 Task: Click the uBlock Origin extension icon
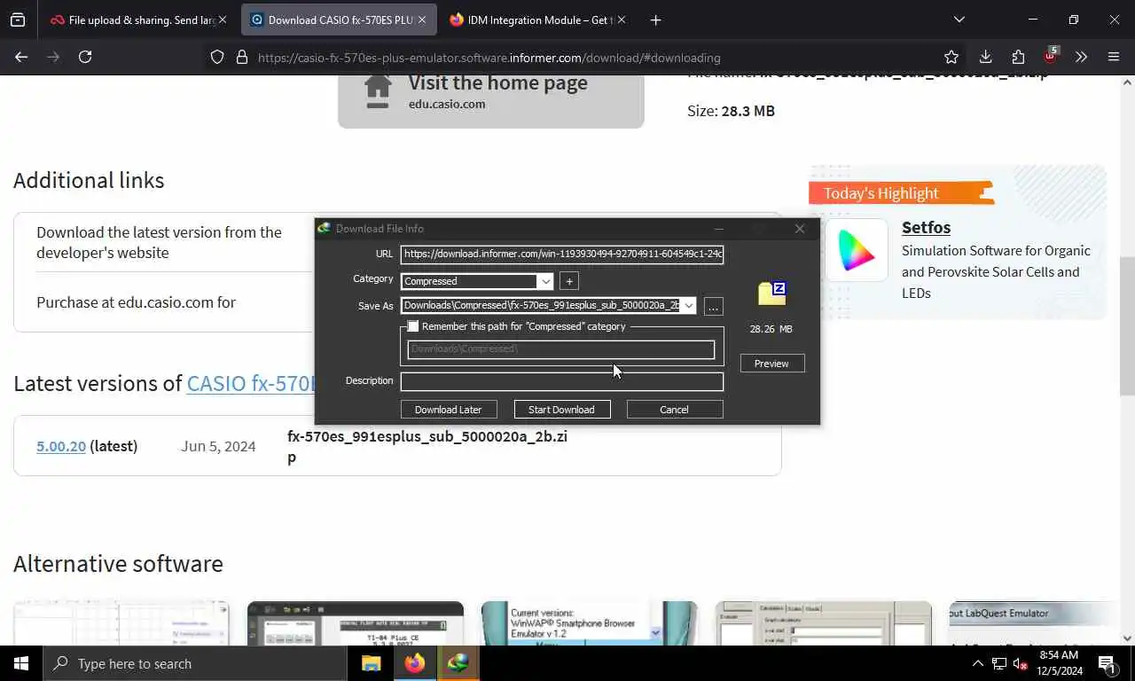pyautogui.click(x=1050, y=56)
